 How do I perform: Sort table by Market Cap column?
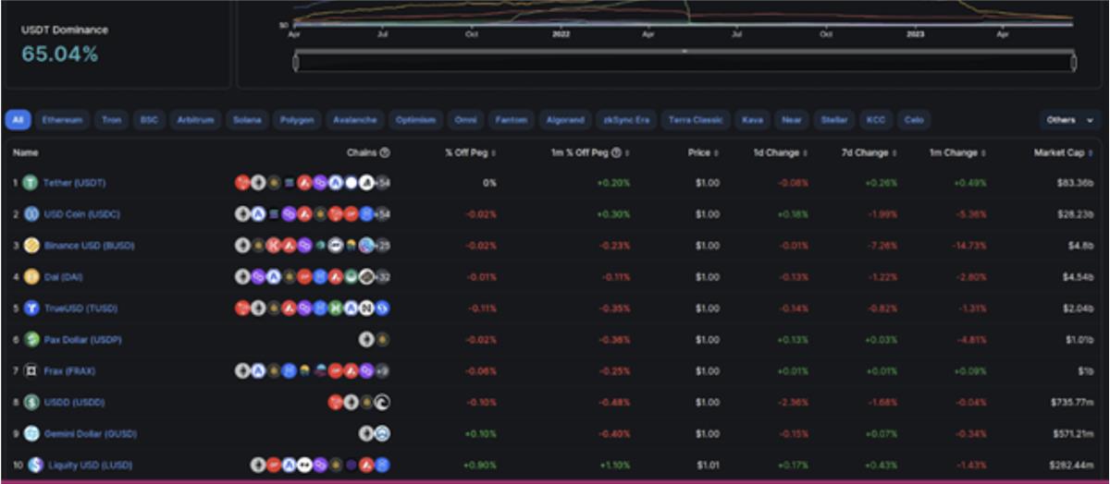1062,153
